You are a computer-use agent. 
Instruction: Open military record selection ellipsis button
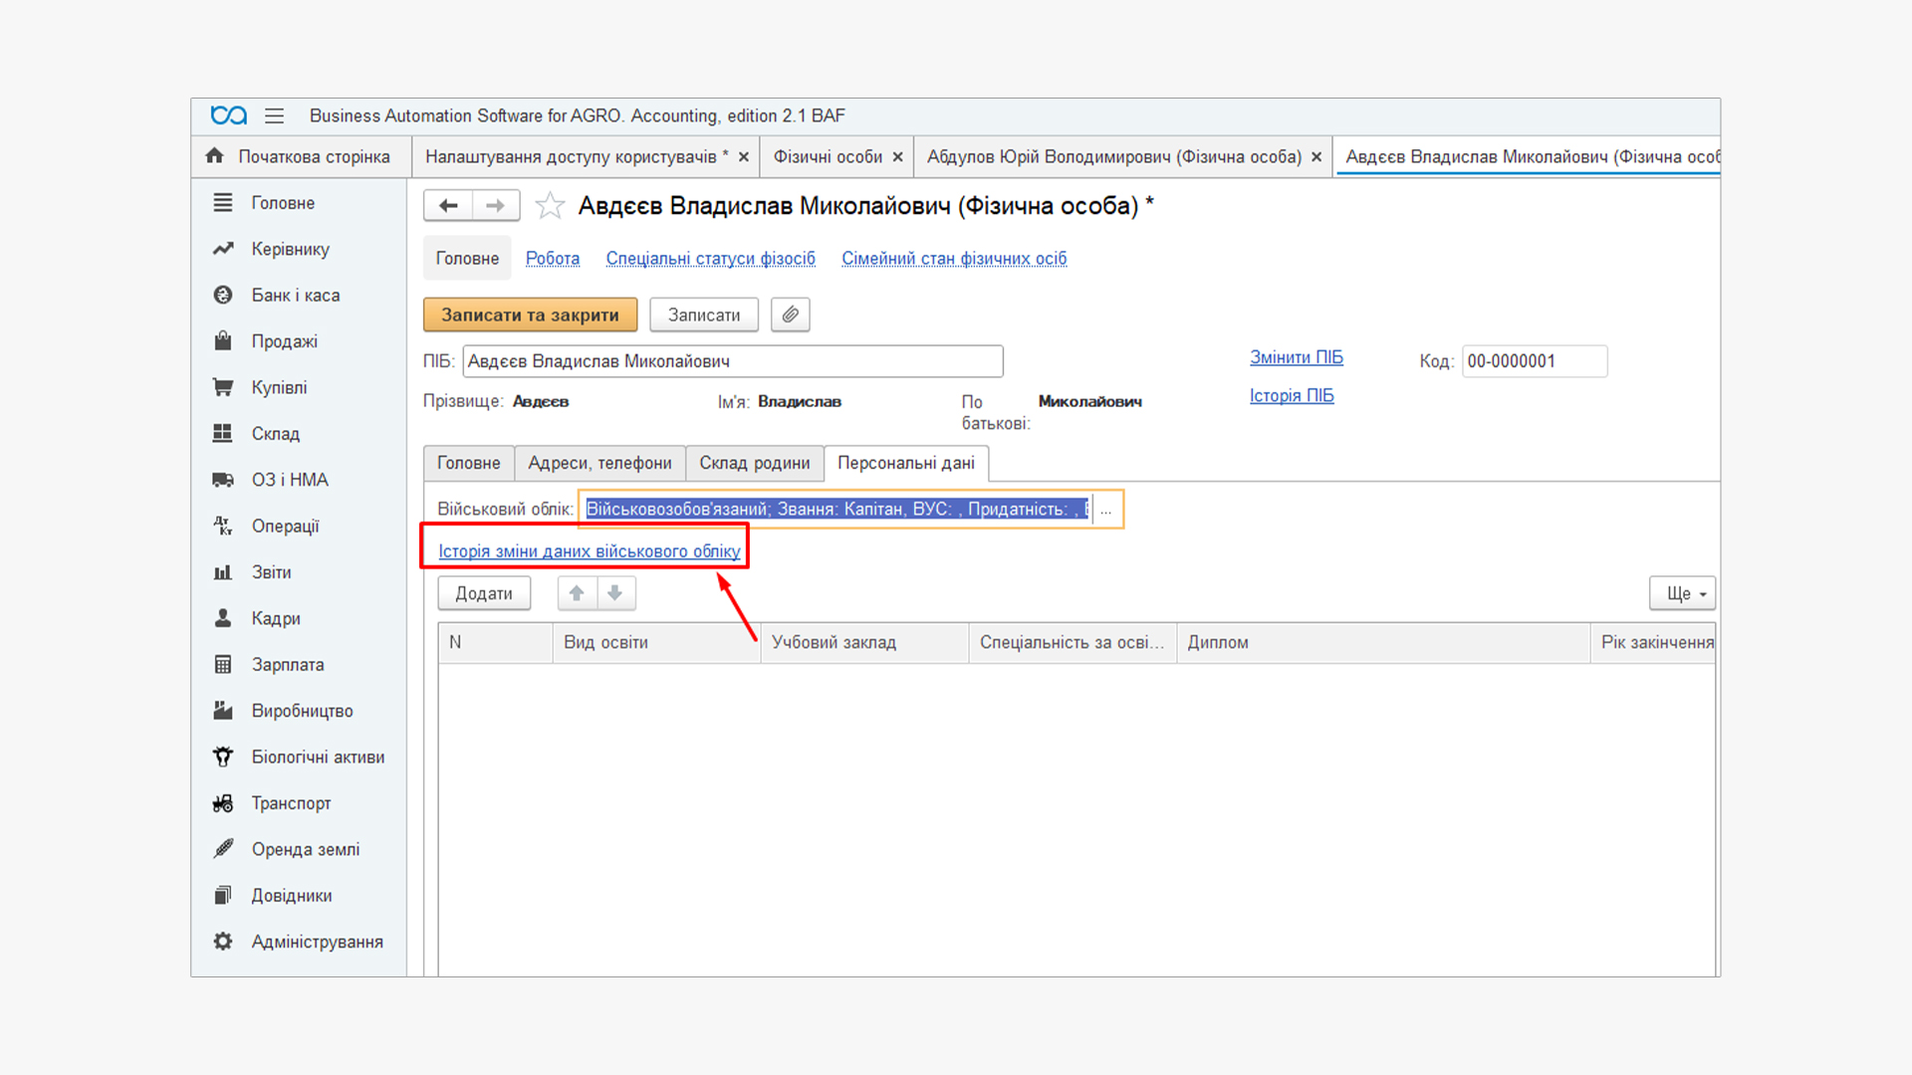pyautogui.click(x=1105, y=510)
